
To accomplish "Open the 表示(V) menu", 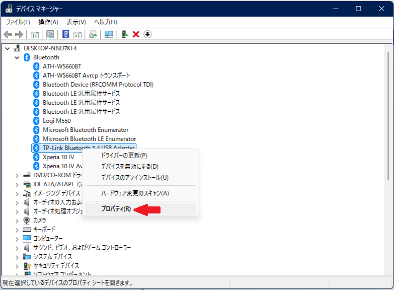I will 76,22.
